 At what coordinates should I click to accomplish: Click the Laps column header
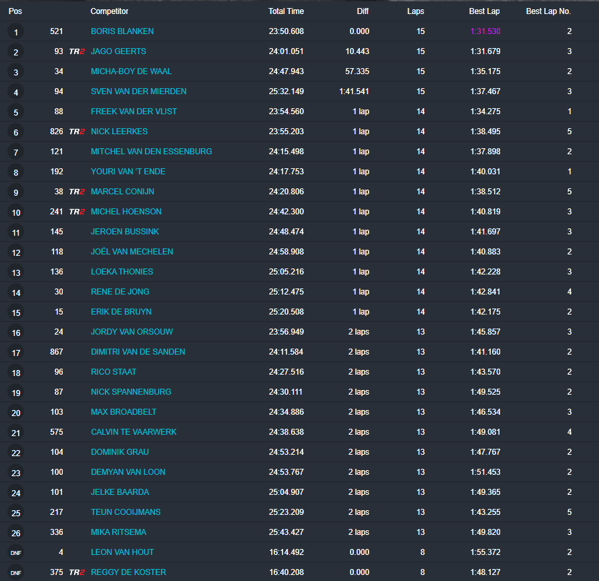(x=415, y=11)
